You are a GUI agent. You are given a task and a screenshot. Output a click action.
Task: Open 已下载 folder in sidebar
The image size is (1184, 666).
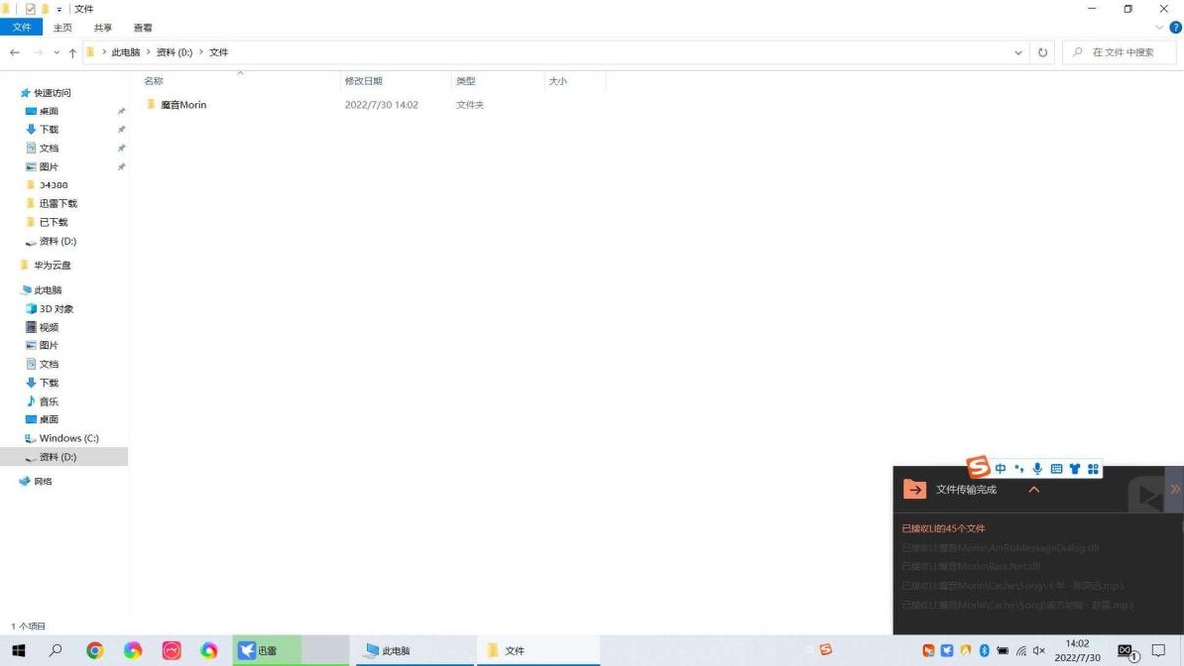tap(53, 222)
